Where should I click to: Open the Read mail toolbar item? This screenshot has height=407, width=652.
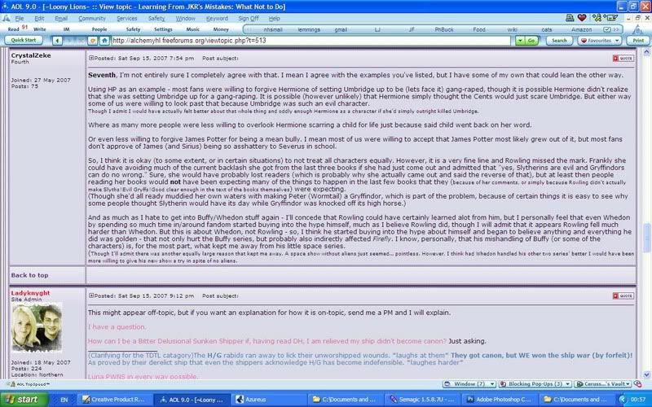click(13, 28)
